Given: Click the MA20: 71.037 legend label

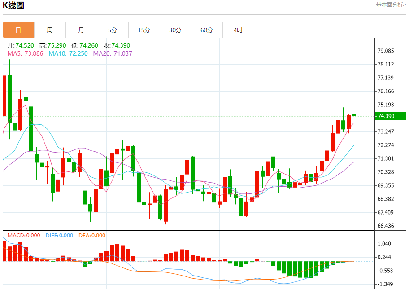Looking at the screenshot, I should pyautogui.click(x=113, y=53).
